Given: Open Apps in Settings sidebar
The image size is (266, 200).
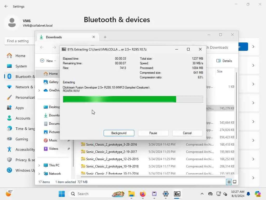Looking at the screenshot, I should click(x=19, y=108).
